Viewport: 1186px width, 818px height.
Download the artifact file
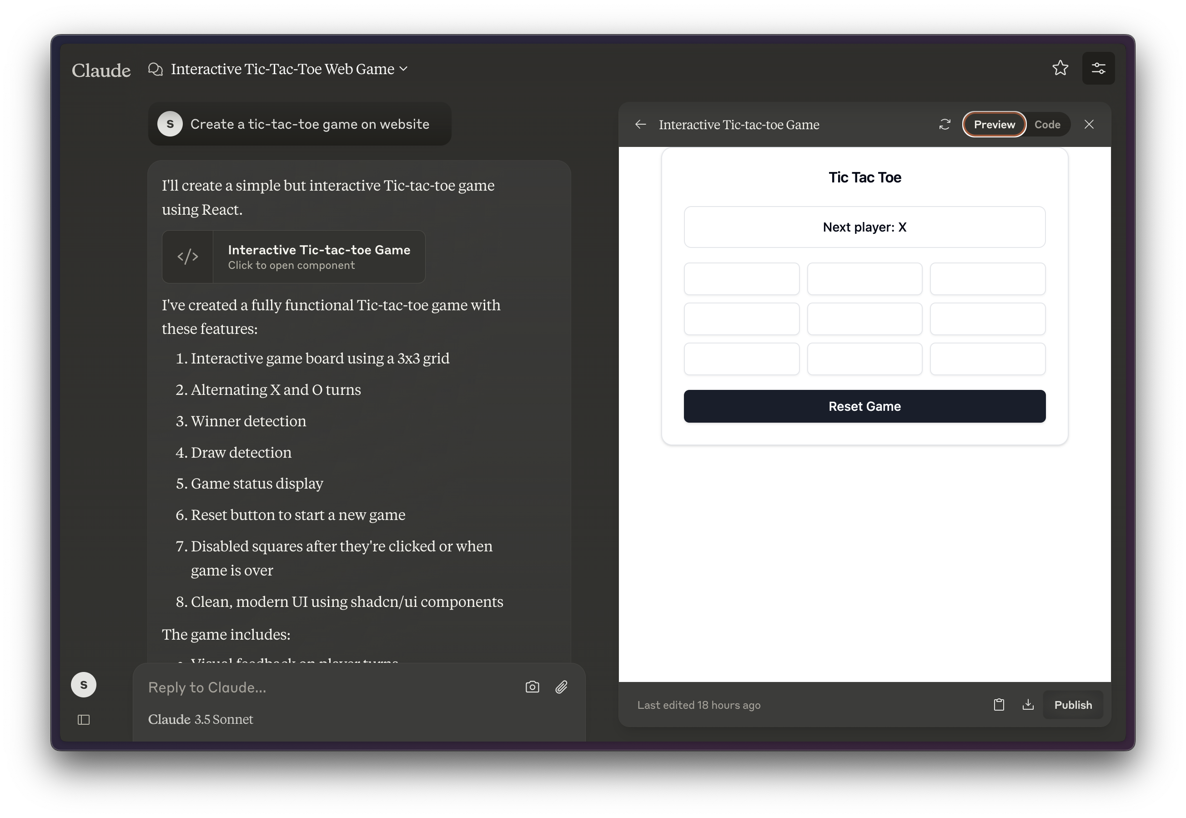coord(1028,705)
